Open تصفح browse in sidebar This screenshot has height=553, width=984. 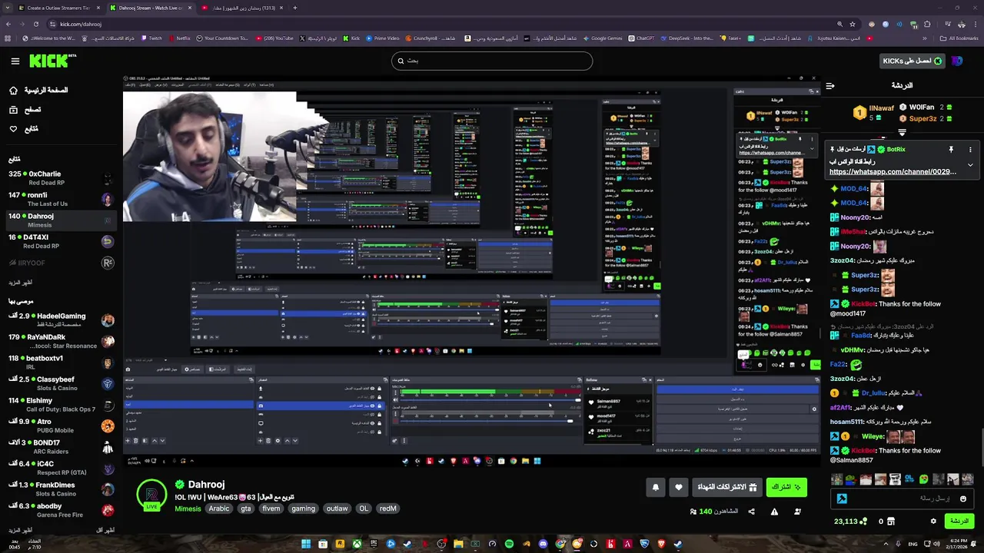pyautogui.click(x=25, y=110)
